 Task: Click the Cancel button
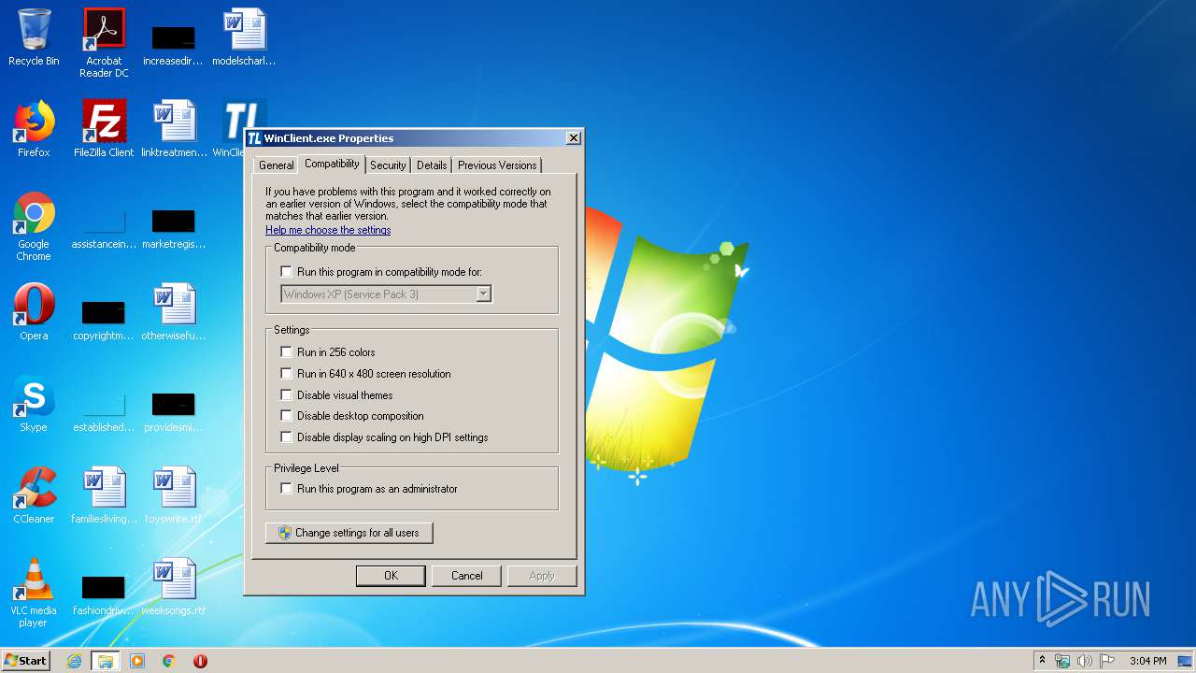tap(466, 576)
